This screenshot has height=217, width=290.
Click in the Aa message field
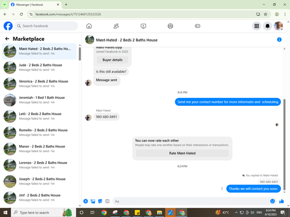tap(194, 201)
